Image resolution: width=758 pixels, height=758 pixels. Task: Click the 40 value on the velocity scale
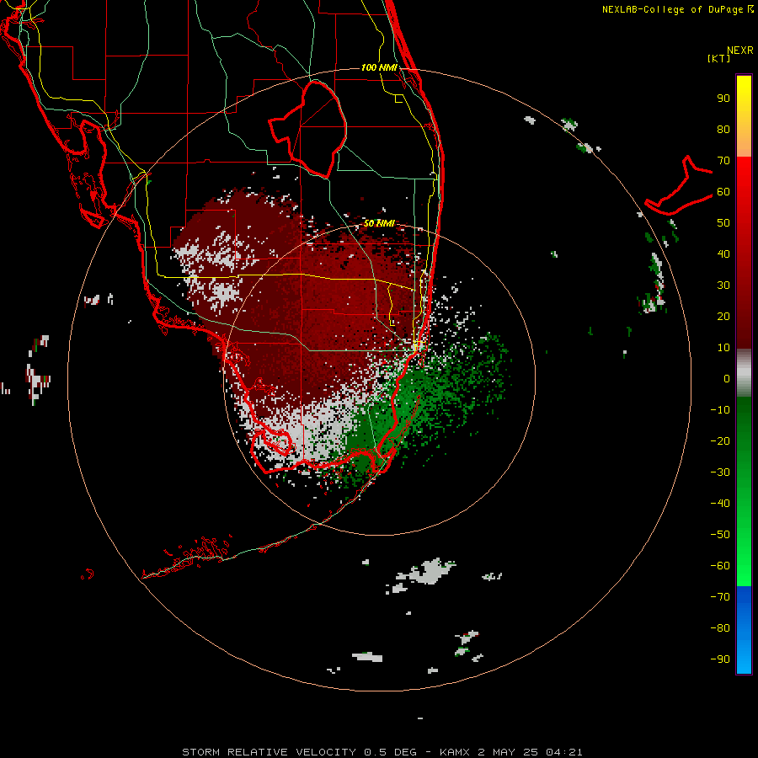pyautogui.click(x=723, y=254)
